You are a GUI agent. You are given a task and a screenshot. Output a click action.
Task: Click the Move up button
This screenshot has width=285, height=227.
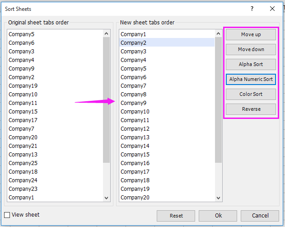click(x=251, y=34)
